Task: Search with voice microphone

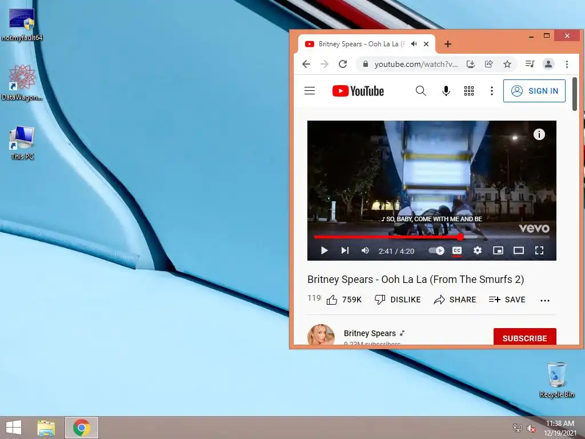Action: tap(446, 91)
